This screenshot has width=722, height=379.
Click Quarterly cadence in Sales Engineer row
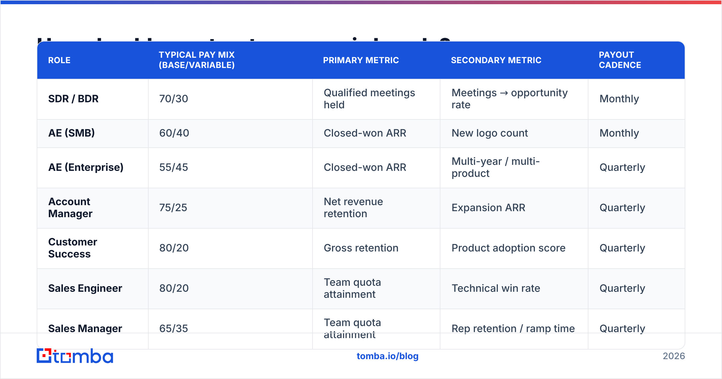click(x=622, y=288)
